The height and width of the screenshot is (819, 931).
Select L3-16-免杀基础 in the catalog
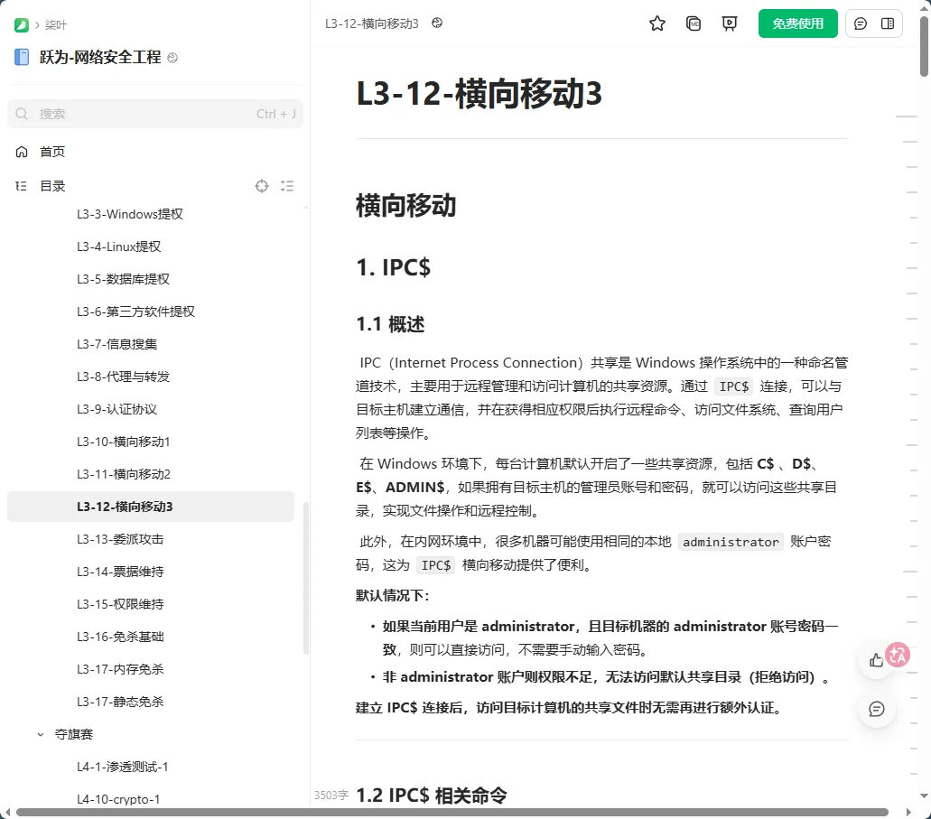120,637
